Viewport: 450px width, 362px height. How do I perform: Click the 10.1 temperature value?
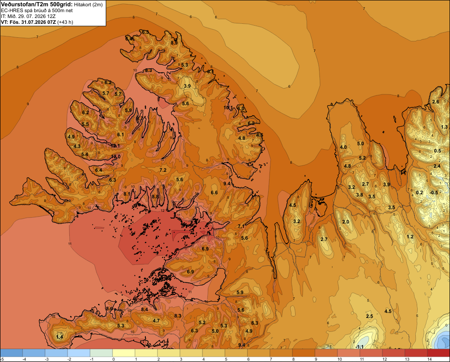tap(229, 107)
